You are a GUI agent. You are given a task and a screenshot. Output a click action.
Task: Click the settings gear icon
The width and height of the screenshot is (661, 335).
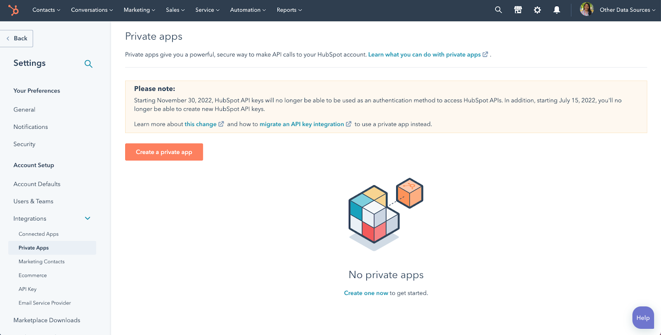click(537, 10)
